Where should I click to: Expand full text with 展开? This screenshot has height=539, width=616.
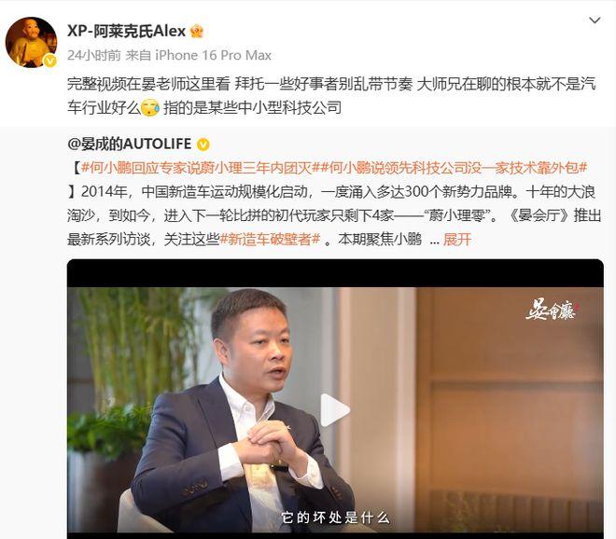(457, 239)
